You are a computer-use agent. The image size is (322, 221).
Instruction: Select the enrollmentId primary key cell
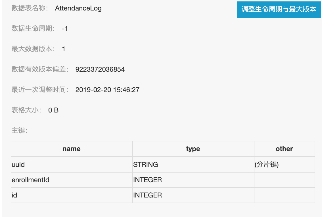[72, 180]
